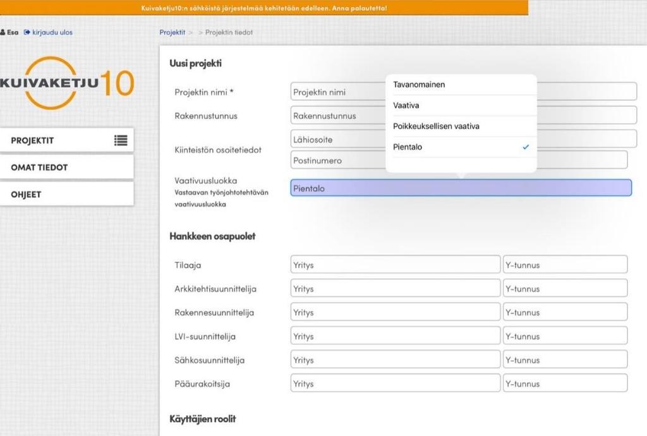Click the list icon on the PROJEKTIT button
647x436 pixels.
pyautogui.click(x=121, y=141)
